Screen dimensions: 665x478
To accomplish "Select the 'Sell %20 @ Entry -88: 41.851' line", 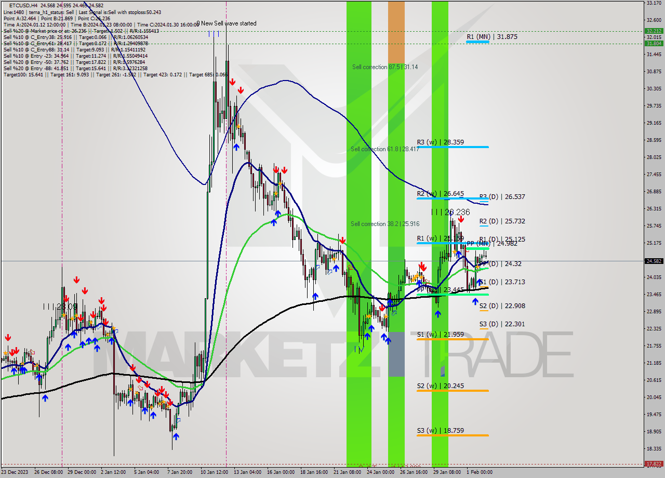I will (75, 68).
